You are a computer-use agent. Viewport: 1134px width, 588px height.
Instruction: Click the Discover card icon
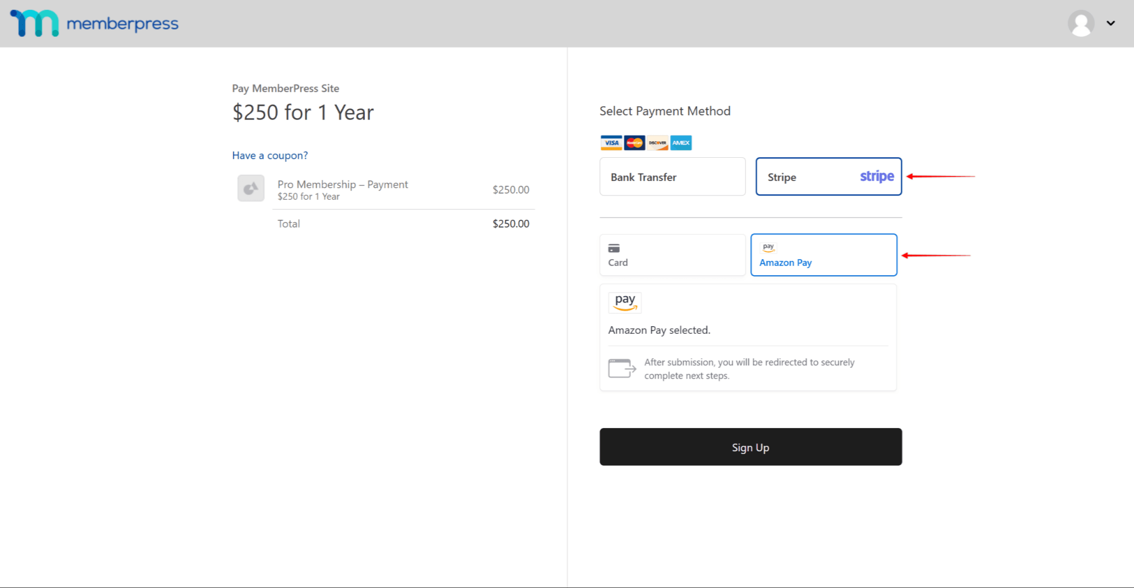point(657,142)
